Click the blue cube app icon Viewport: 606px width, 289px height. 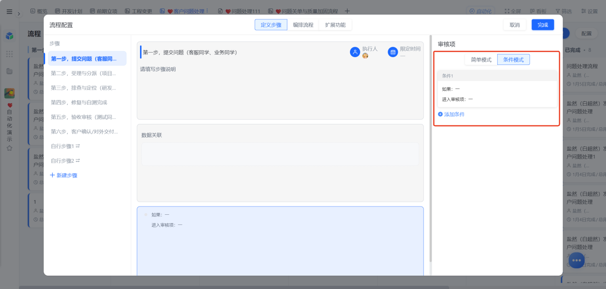[x=9, y=35]
